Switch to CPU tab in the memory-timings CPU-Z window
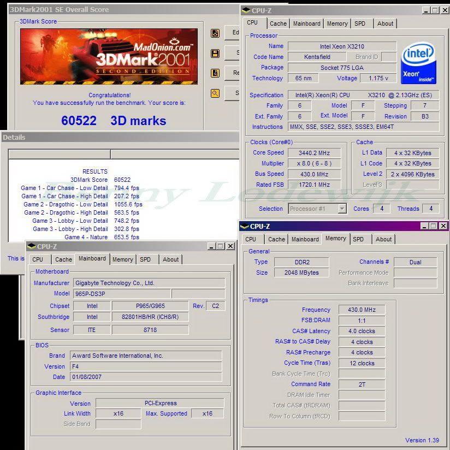 coord(252,239)
